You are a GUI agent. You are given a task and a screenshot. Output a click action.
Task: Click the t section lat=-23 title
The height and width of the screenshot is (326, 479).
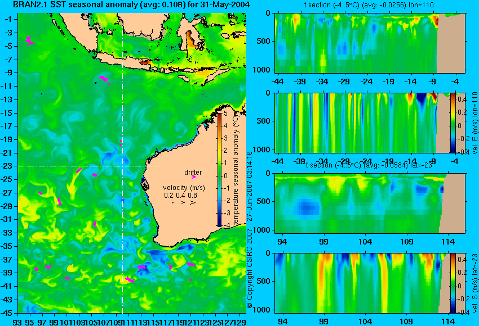369,165
